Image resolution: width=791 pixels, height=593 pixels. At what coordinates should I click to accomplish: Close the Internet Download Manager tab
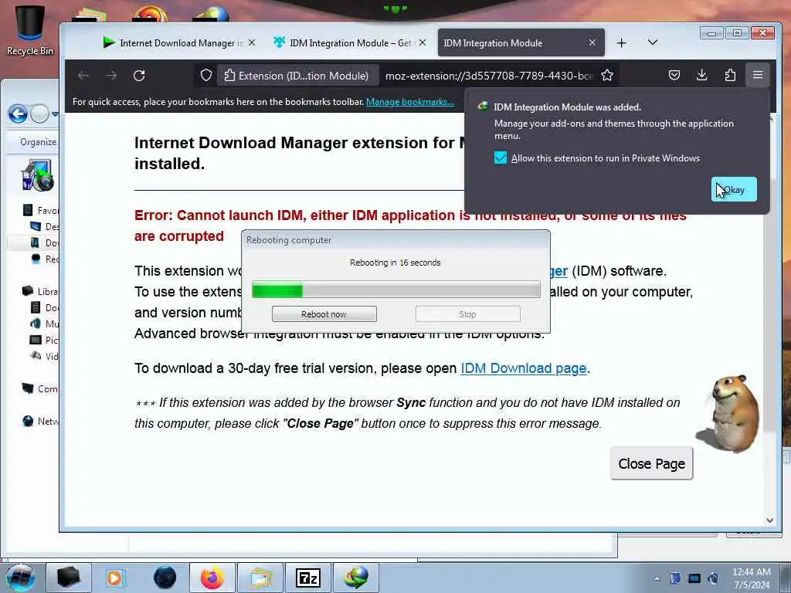252,43
